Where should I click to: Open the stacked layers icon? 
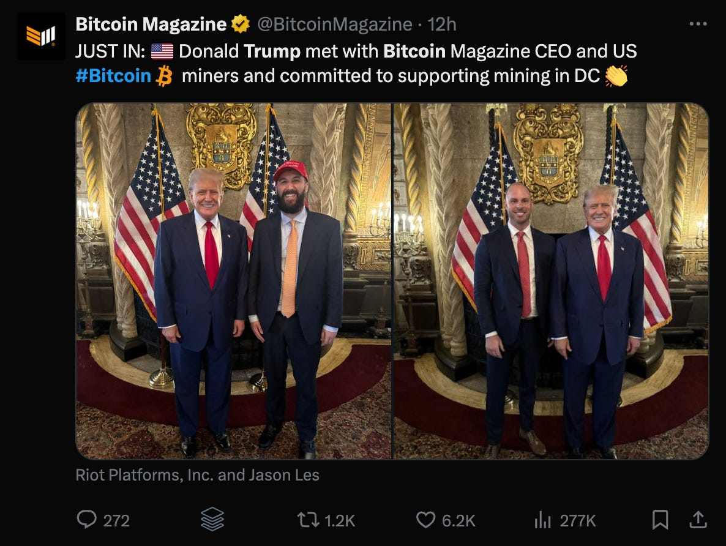[212, 519]
